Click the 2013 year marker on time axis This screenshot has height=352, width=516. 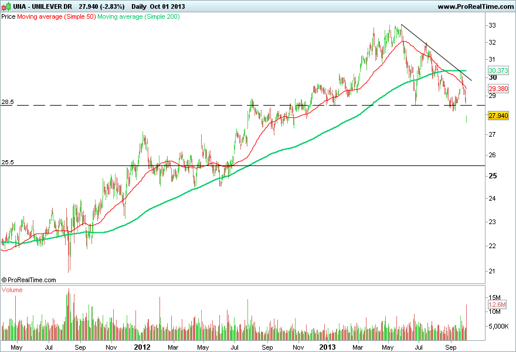(327, 347)
